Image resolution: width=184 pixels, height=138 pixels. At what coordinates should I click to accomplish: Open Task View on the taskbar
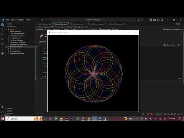tap(45, 118)
